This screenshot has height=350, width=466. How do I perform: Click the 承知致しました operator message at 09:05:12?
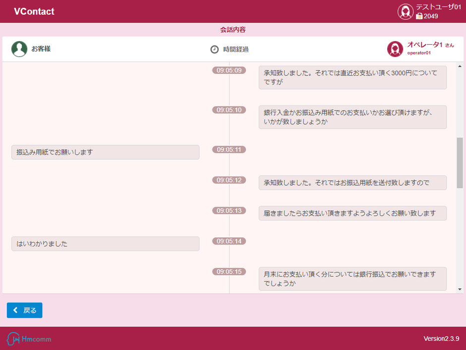coord(352,182)
